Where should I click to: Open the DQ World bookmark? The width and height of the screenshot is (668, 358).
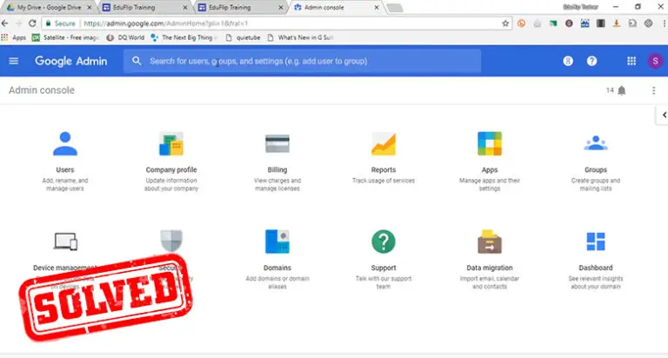[x=125, y=37]
